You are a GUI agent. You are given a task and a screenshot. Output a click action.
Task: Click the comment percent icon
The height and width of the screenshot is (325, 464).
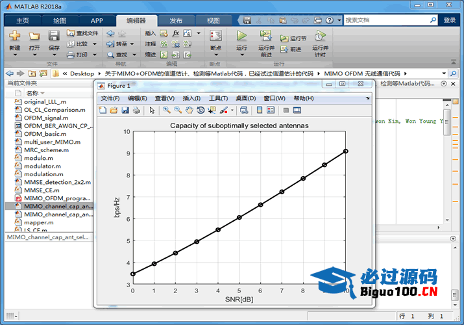coord(164,44)
